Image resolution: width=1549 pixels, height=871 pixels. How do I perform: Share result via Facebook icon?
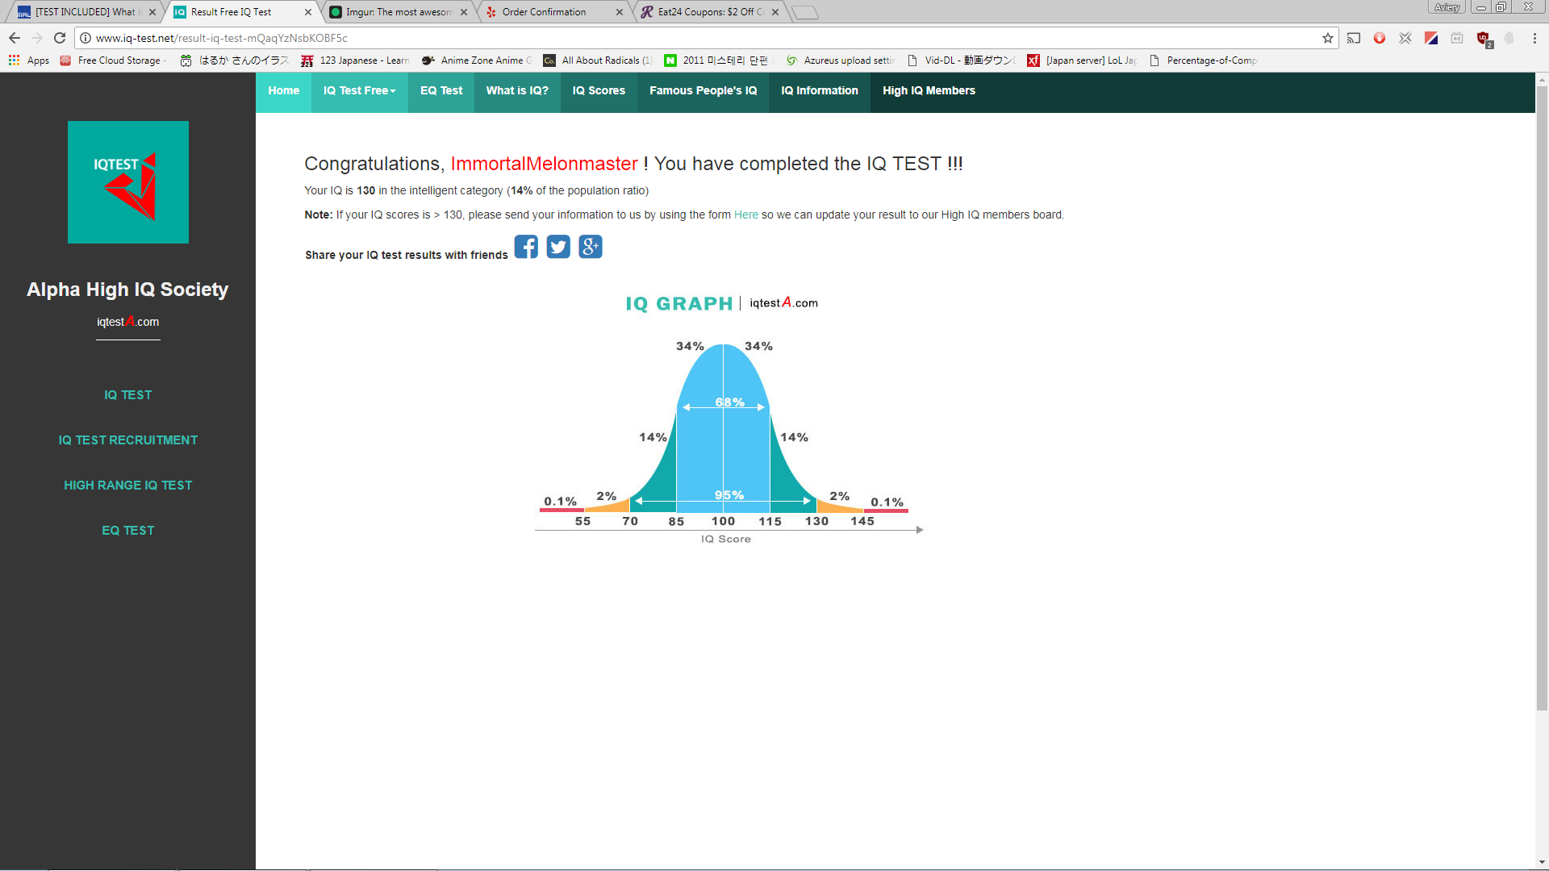click(x=526, y=247)
